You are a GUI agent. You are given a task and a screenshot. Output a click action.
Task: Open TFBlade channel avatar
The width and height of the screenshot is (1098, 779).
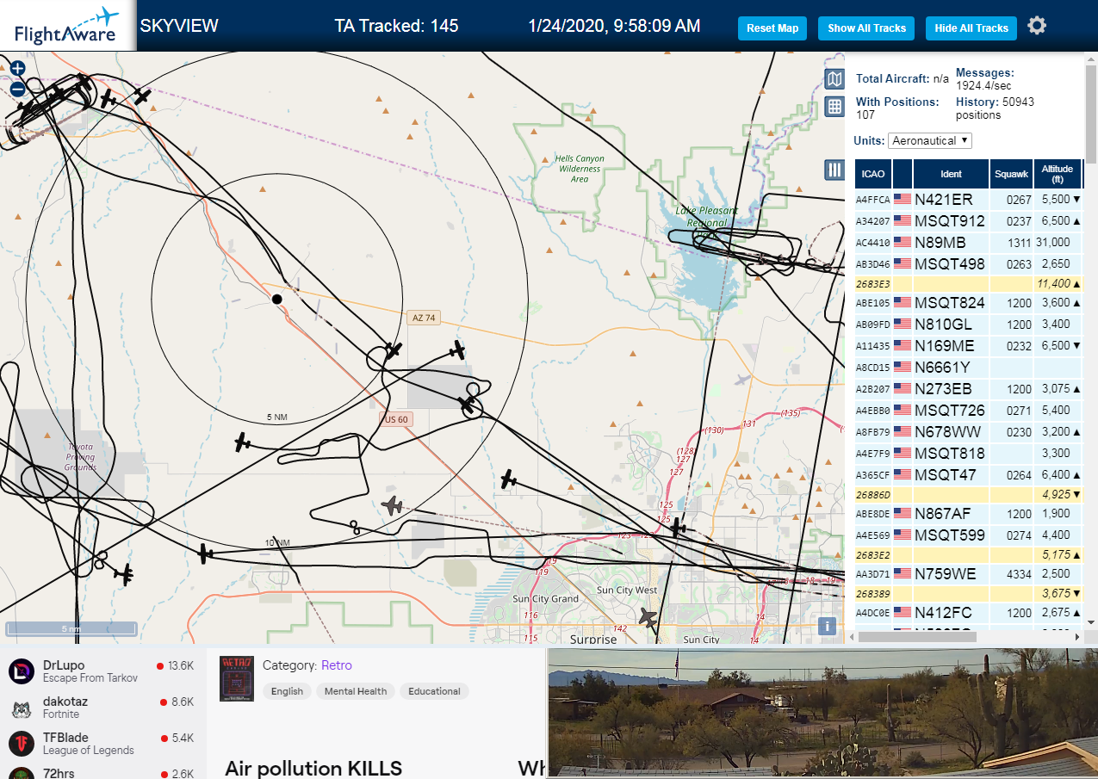coord(21,744)
